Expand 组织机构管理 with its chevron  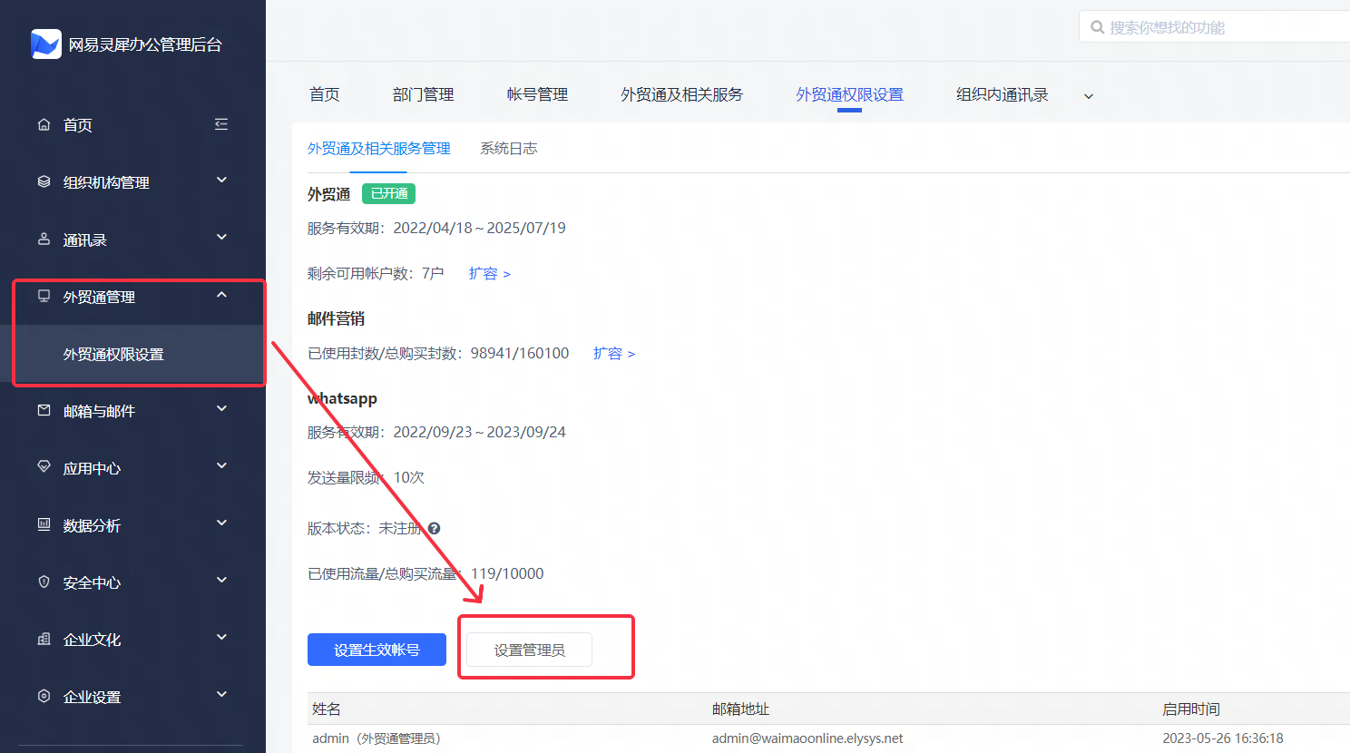[x=221, y=181]
